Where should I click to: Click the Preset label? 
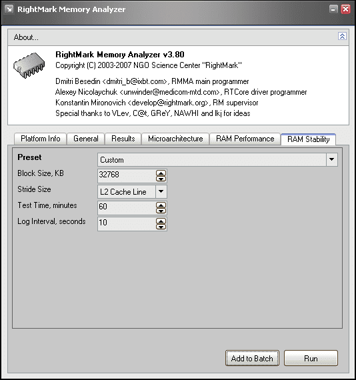pyautogui.click(x=29, y=157)
